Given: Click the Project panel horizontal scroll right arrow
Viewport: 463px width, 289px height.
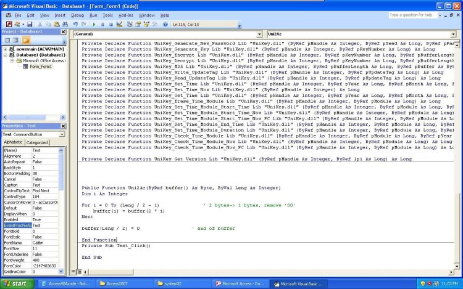Looking at the screenshot, I should pos(62,117).
